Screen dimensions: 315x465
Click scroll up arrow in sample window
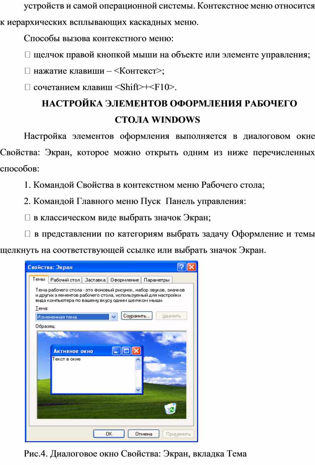click(x=138, y=359)
